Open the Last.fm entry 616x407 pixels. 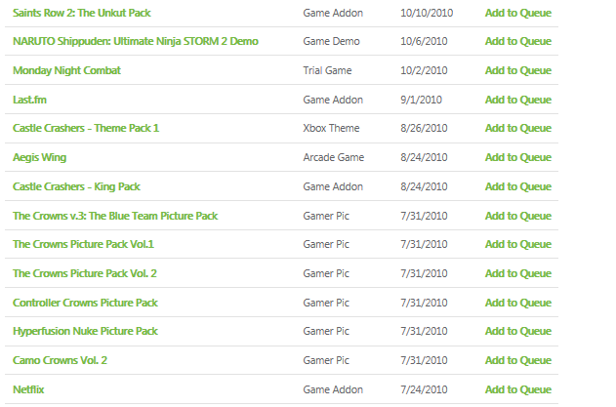[x=29, y=100]
